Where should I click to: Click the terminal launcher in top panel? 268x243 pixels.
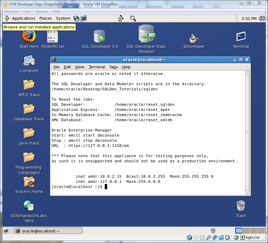(84, 18)
